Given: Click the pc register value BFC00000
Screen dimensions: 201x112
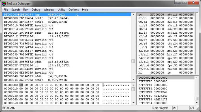Looking at the screenshot, I should [x=157, y=15].
